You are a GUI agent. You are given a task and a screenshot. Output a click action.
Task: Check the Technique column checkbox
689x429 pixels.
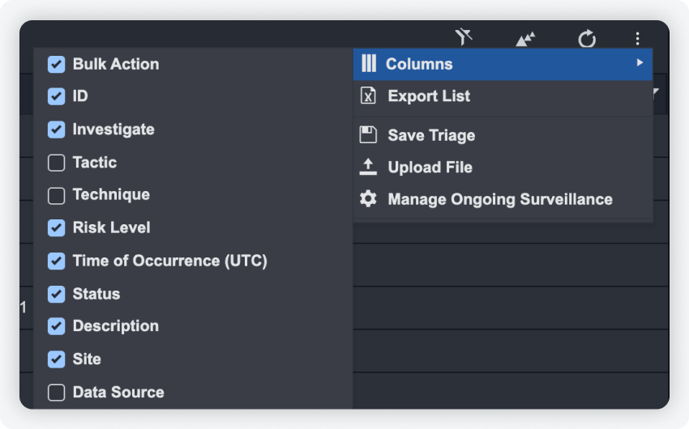click(56, 195)
